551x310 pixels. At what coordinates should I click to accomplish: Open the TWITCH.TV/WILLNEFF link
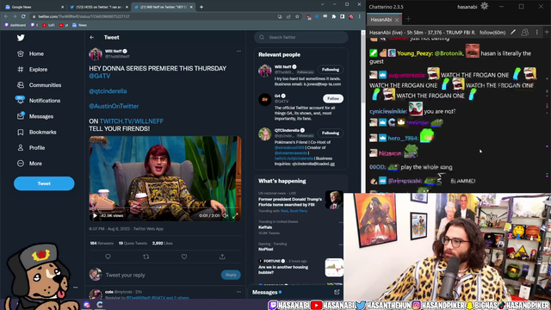point(132,121)
